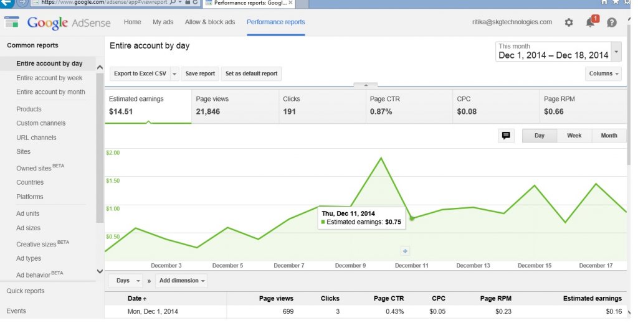Expand the Quick reports section

(25, 291)
